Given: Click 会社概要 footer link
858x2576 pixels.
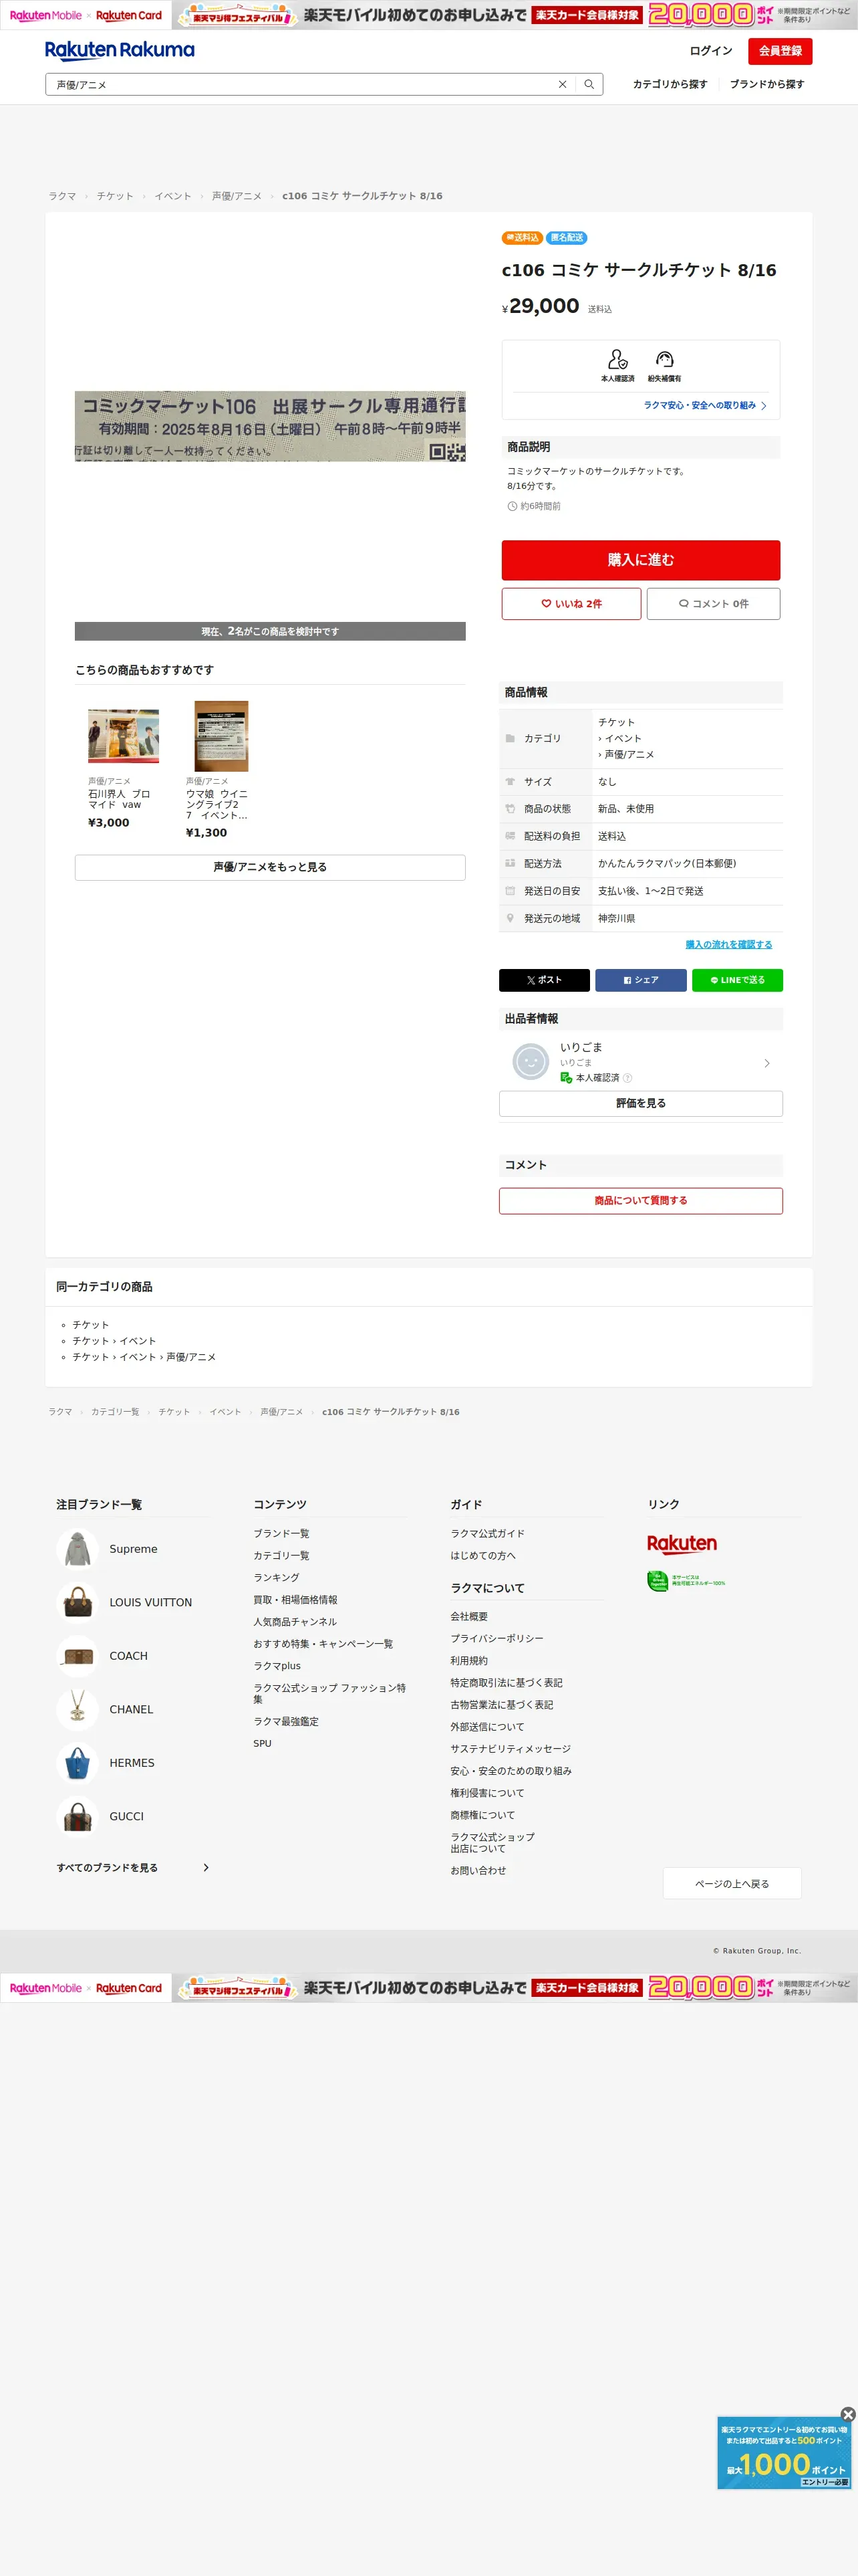Looking at the screenshot, I should click(x=468, y=1617).
